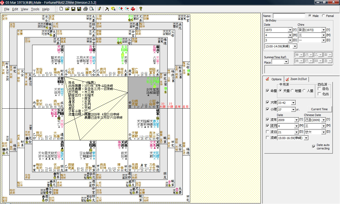Switch to the Options tab
This screenshot has width=340, height=204.
pos(274,79)
